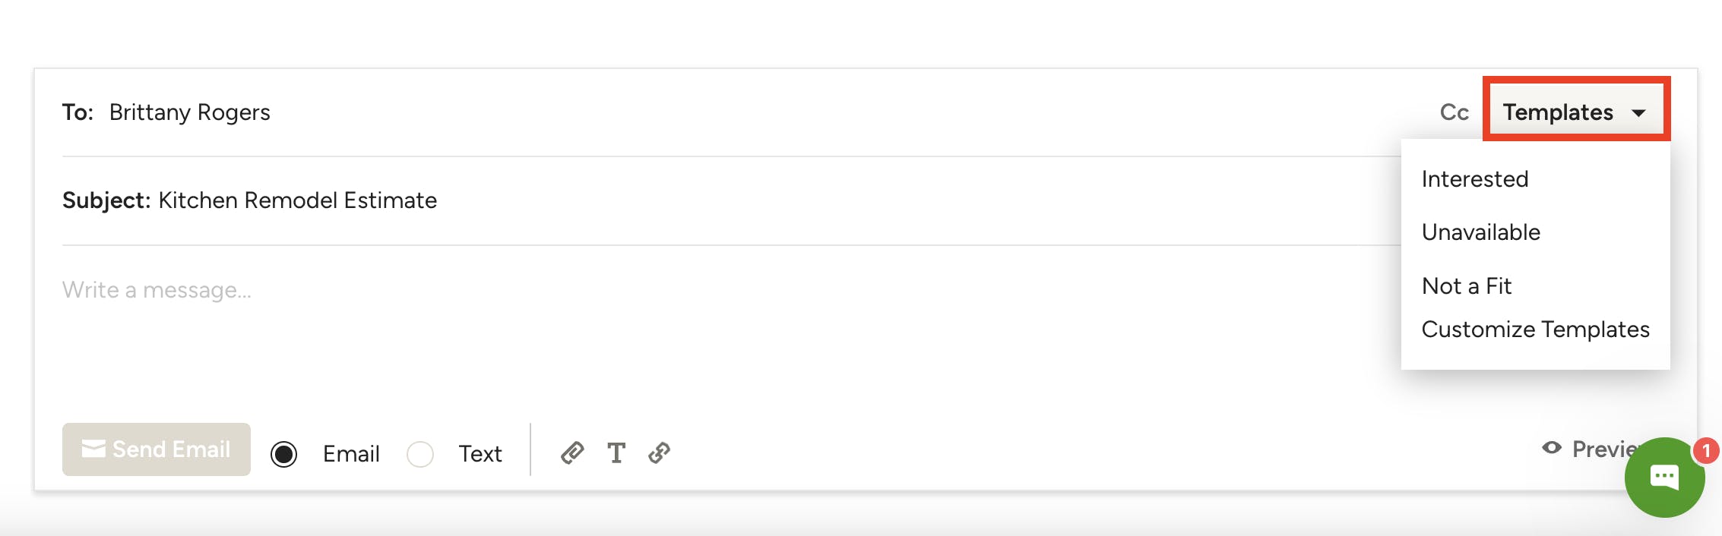Click the envelope icon on Send Email
This screenshot has height=536, width=1722.
93,449
